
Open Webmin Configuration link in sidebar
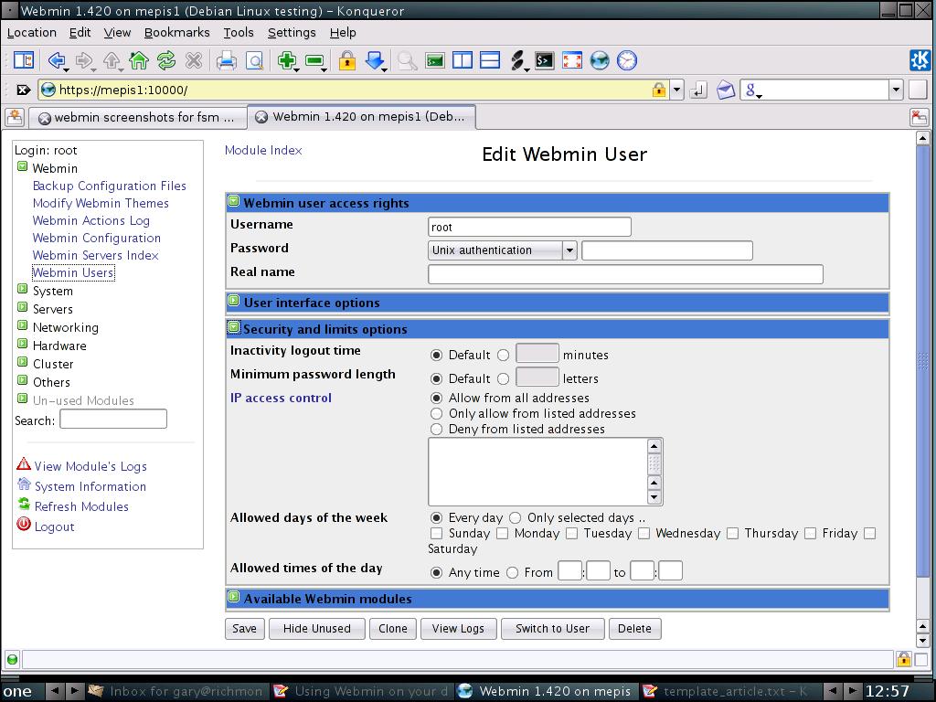coord(97,239)
